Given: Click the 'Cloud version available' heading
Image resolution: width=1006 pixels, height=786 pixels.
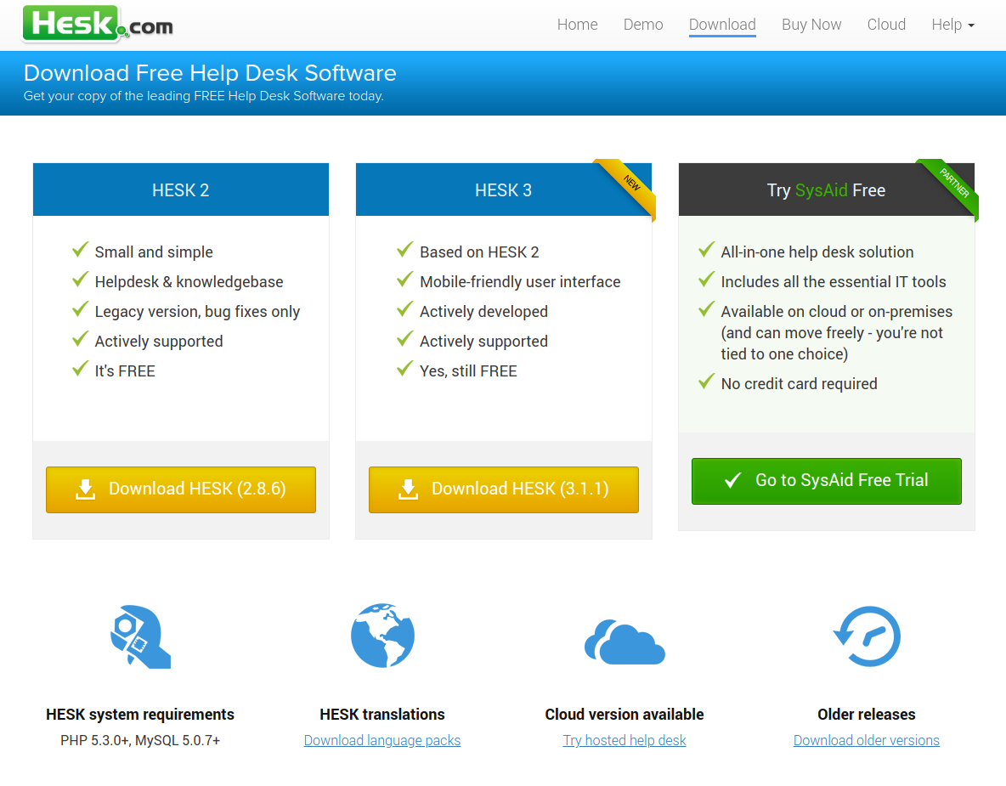Looking at the screenshot, I should pos(625,714).
